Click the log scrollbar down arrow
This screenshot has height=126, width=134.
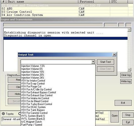[129, 70]
